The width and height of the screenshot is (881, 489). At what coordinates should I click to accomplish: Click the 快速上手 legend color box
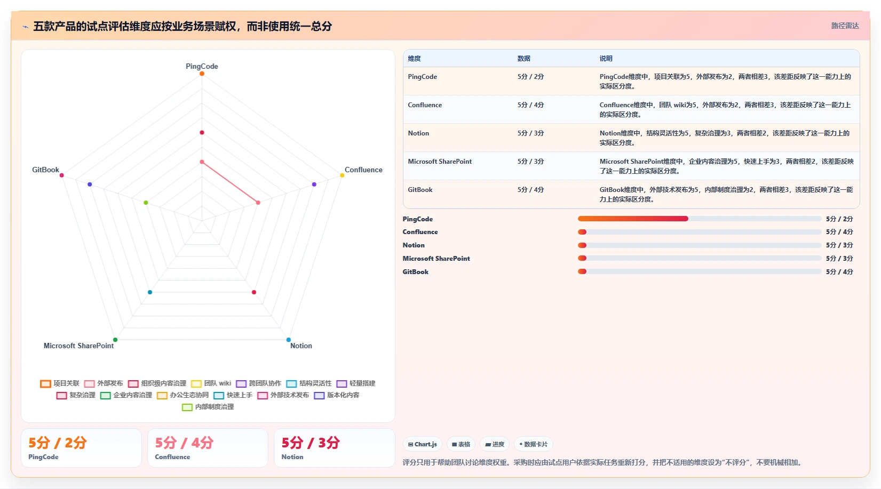(x=219, y=395)
